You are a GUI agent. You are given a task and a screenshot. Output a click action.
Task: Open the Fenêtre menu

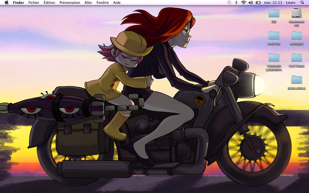[x=103, y=3]
